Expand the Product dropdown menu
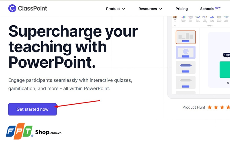The height and width of the screenshot is (144, 230). pyautogui.click(x=116, y=9)
